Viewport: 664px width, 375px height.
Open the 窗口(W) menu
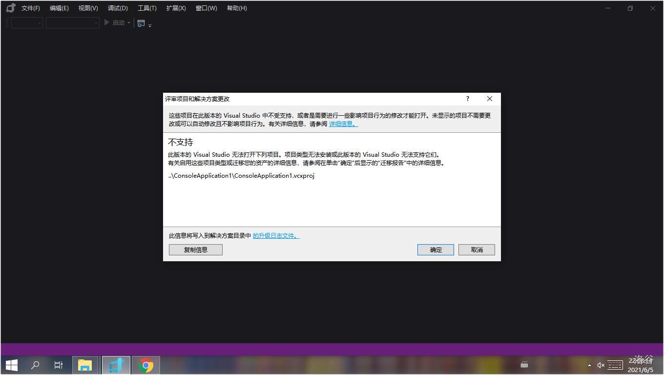[x=207, y=8]
